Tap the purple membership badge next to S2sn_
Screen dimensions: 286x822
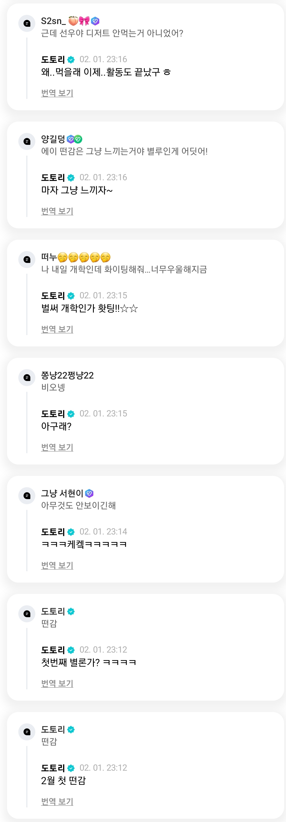[95, 21]
